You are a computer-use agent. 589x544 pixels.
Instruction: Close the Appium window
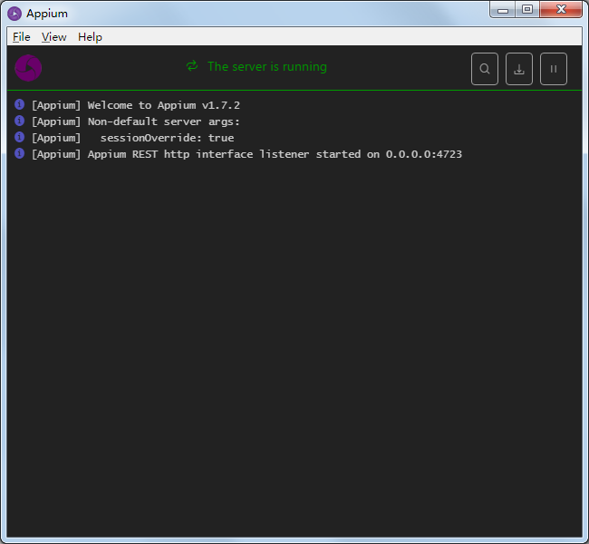561,10
